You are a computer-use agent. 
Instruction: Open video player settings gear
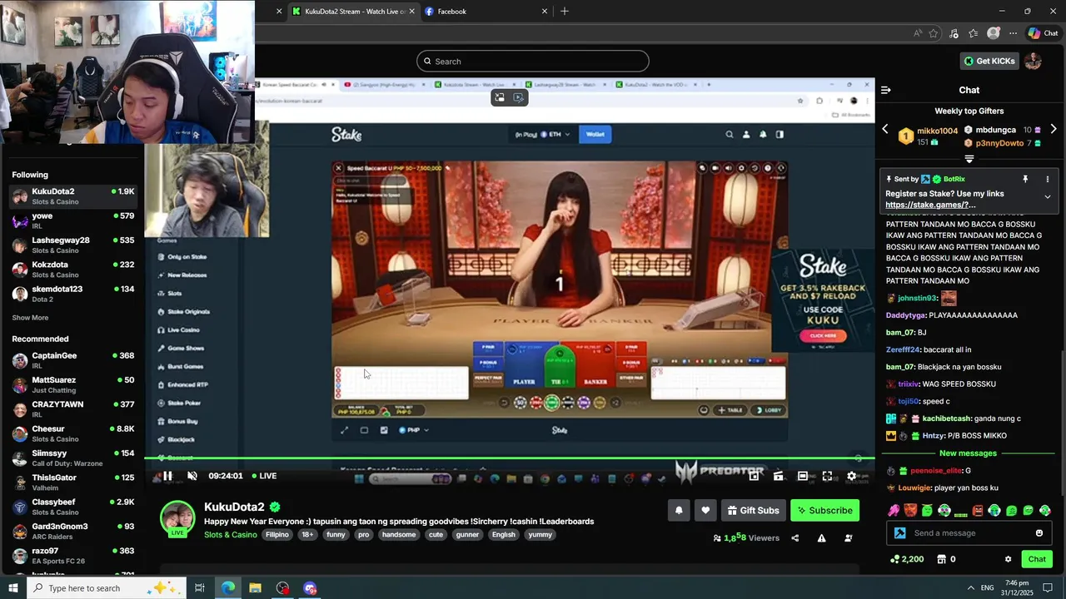coord(851,476)
